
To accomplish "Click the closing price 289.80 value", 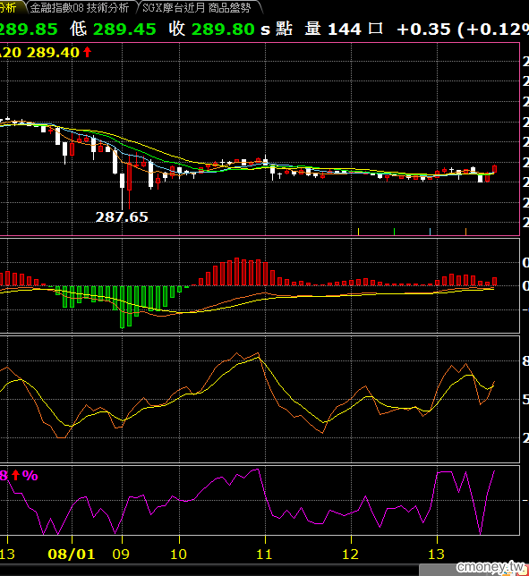I will coord(223,29).
